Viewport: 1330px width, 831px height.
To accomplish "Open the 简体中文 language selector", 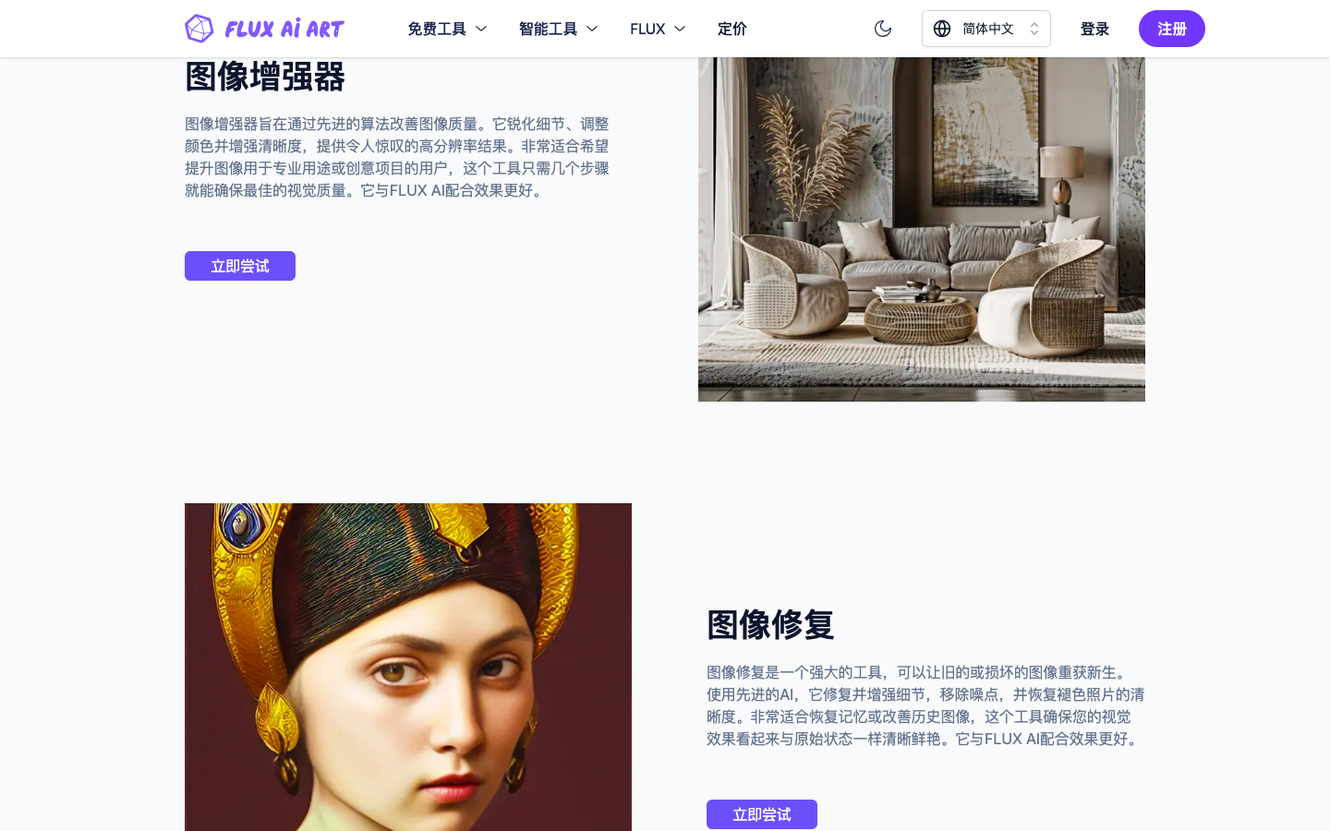I will pos(986,29).
